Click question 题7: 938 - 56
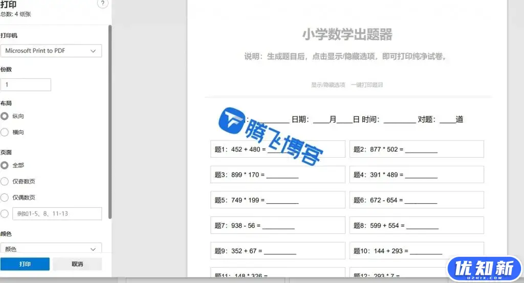This screenshot has width=524, height=283. coord(278,225)
